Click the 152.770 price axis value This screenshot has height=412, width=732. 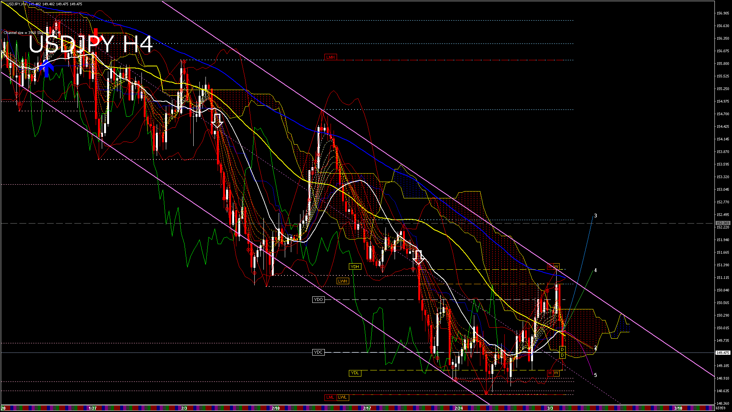(x=723, y=202)
